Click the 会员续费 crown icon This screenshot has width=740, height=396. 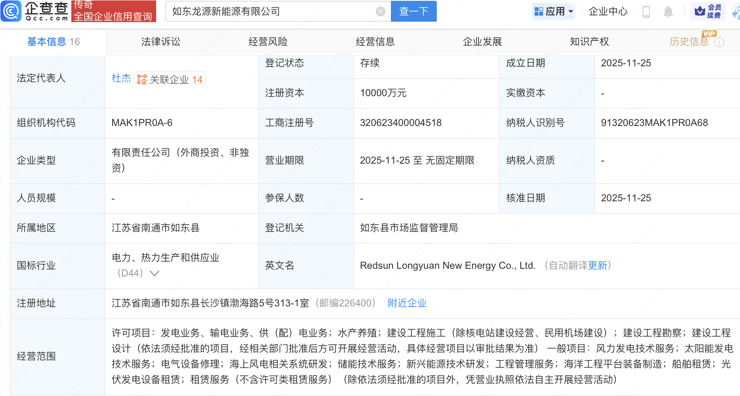[x=700, y=11]
